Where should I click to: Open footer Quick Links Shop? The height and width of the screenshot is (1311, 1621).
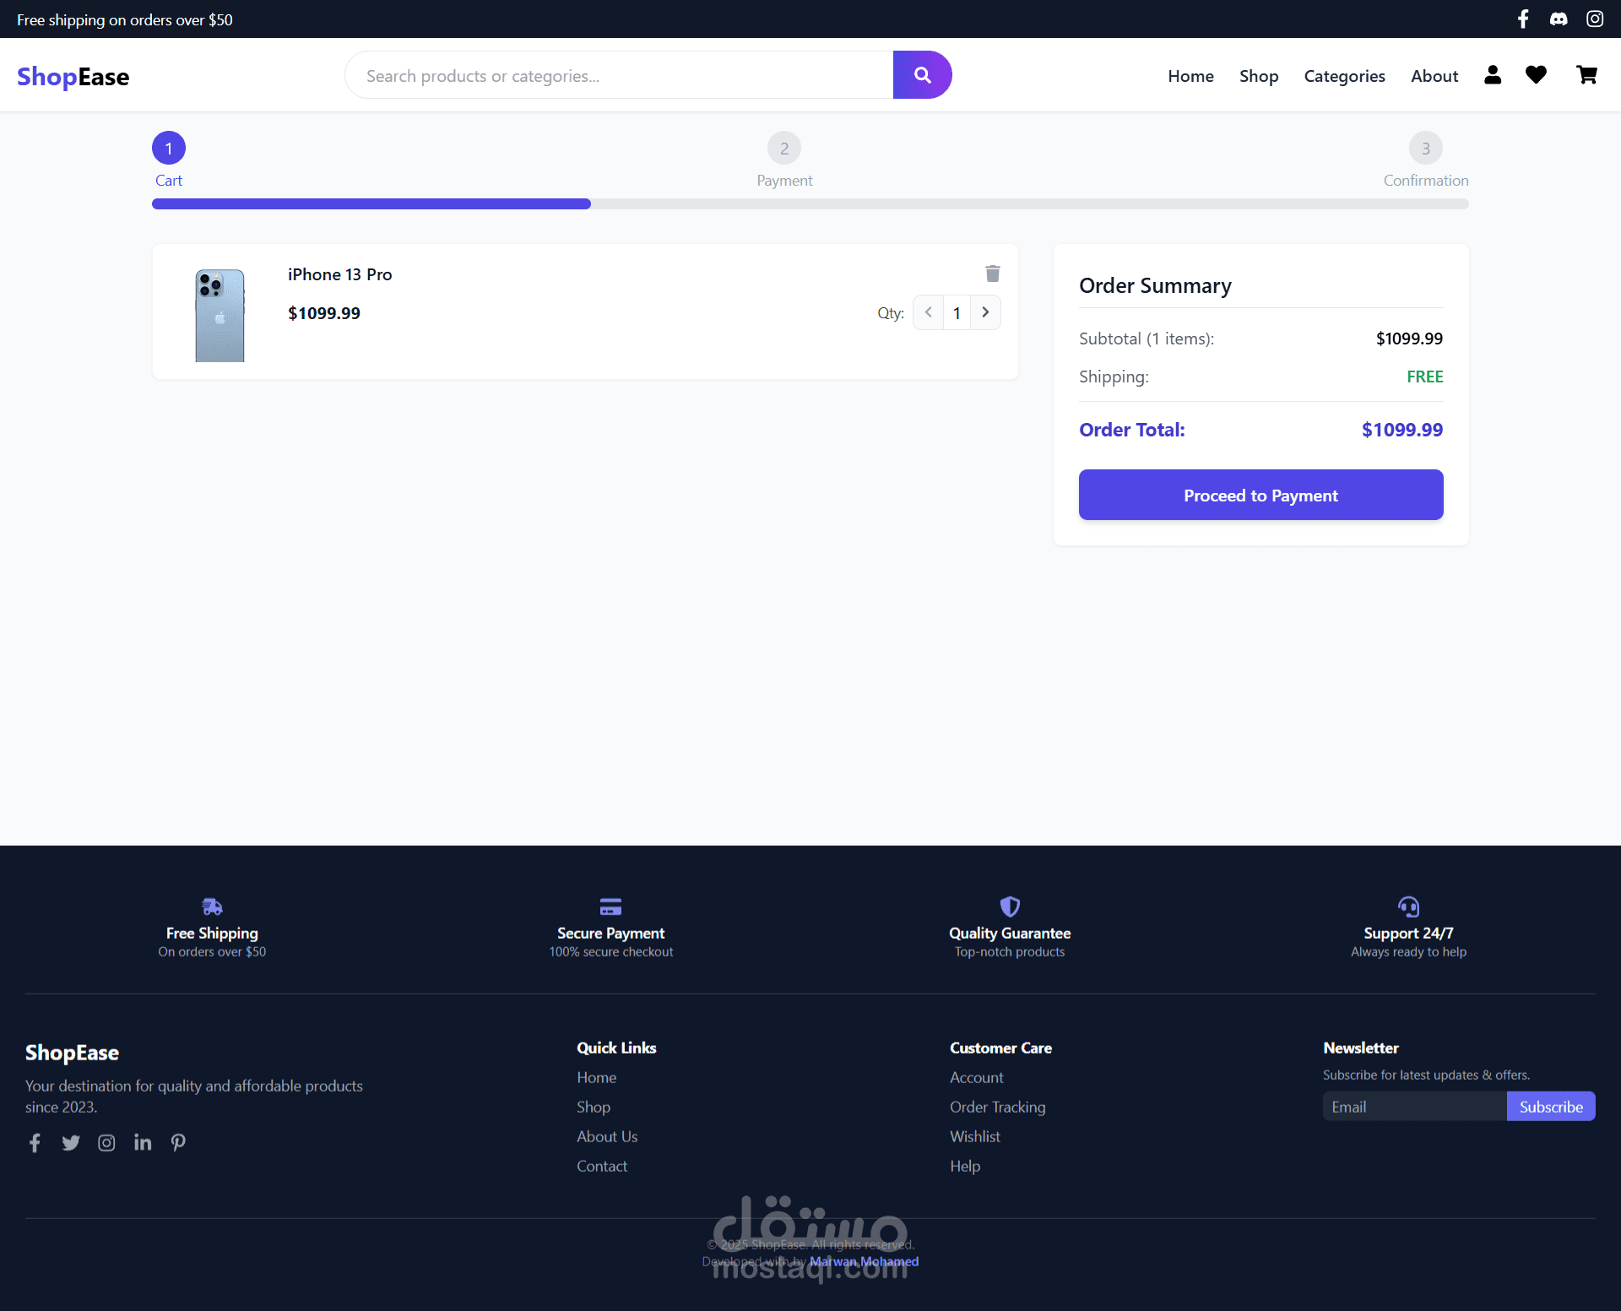593,1108
